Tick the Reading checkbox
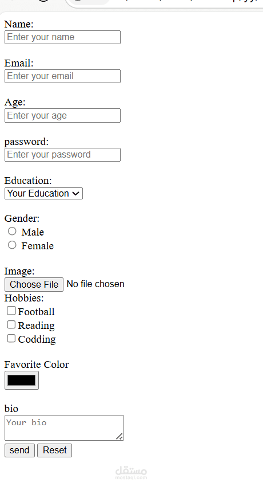 click(11, 325)
